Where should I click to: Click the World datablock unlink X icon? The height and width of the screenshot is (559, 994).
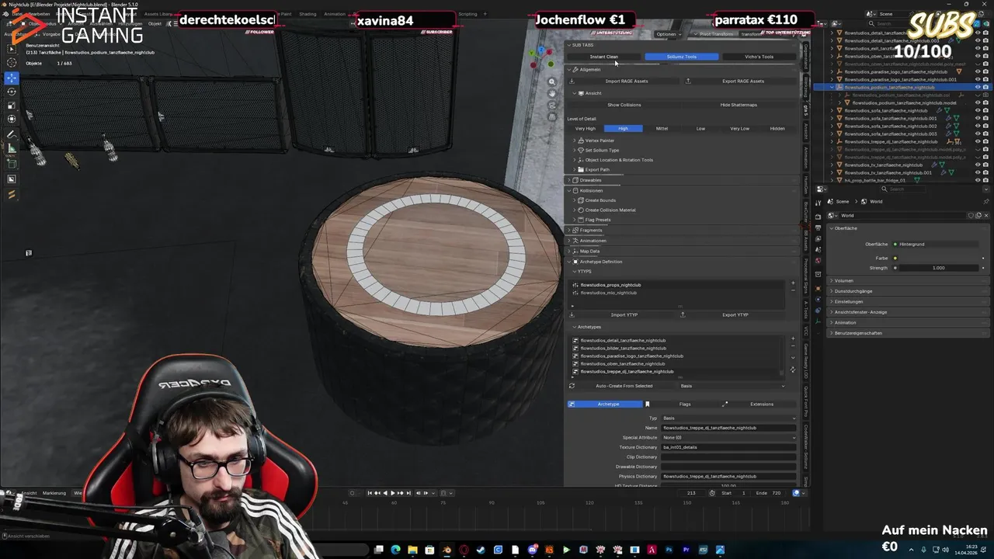coord(987,215)
